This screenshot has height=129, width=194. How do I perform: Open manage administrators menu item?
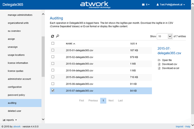20,15
